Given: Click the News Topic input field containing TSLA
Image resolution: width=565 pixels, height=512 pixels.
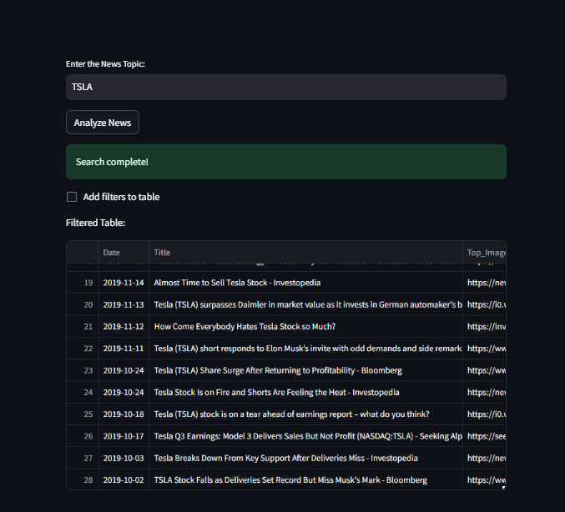Looking at the screenshot, I should tap(286, 87).
